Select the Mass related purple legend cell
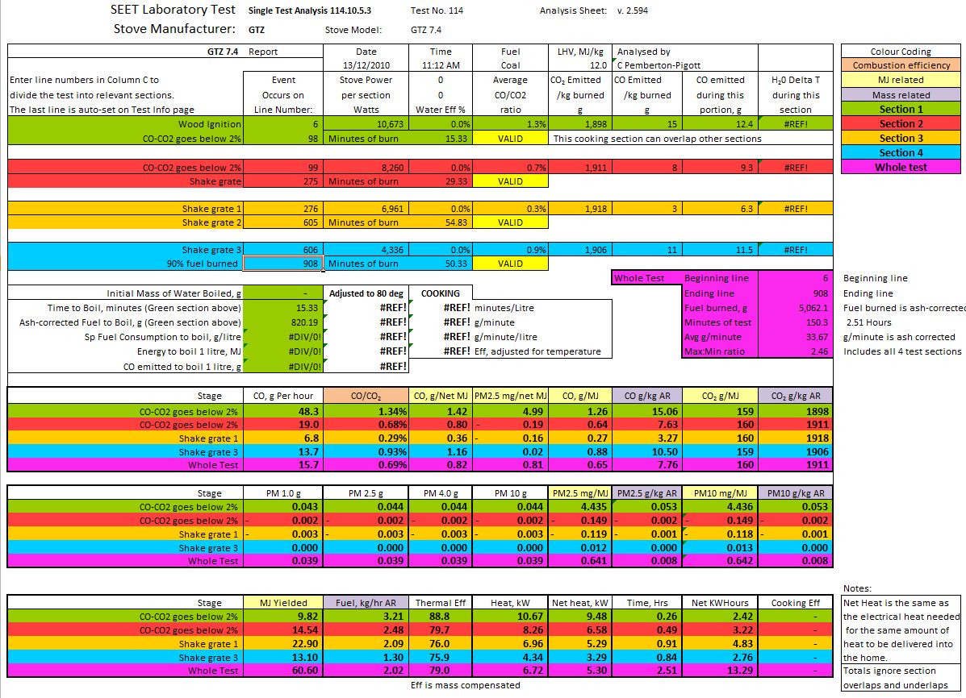Screen dimensions: 966x698 901,94
